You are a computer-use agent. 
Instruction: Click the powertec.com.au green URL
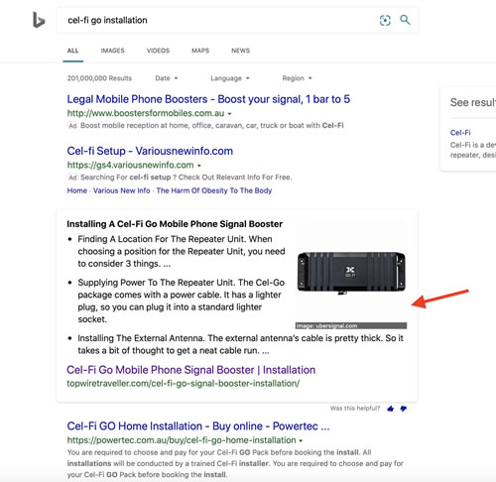pos(182,440)
